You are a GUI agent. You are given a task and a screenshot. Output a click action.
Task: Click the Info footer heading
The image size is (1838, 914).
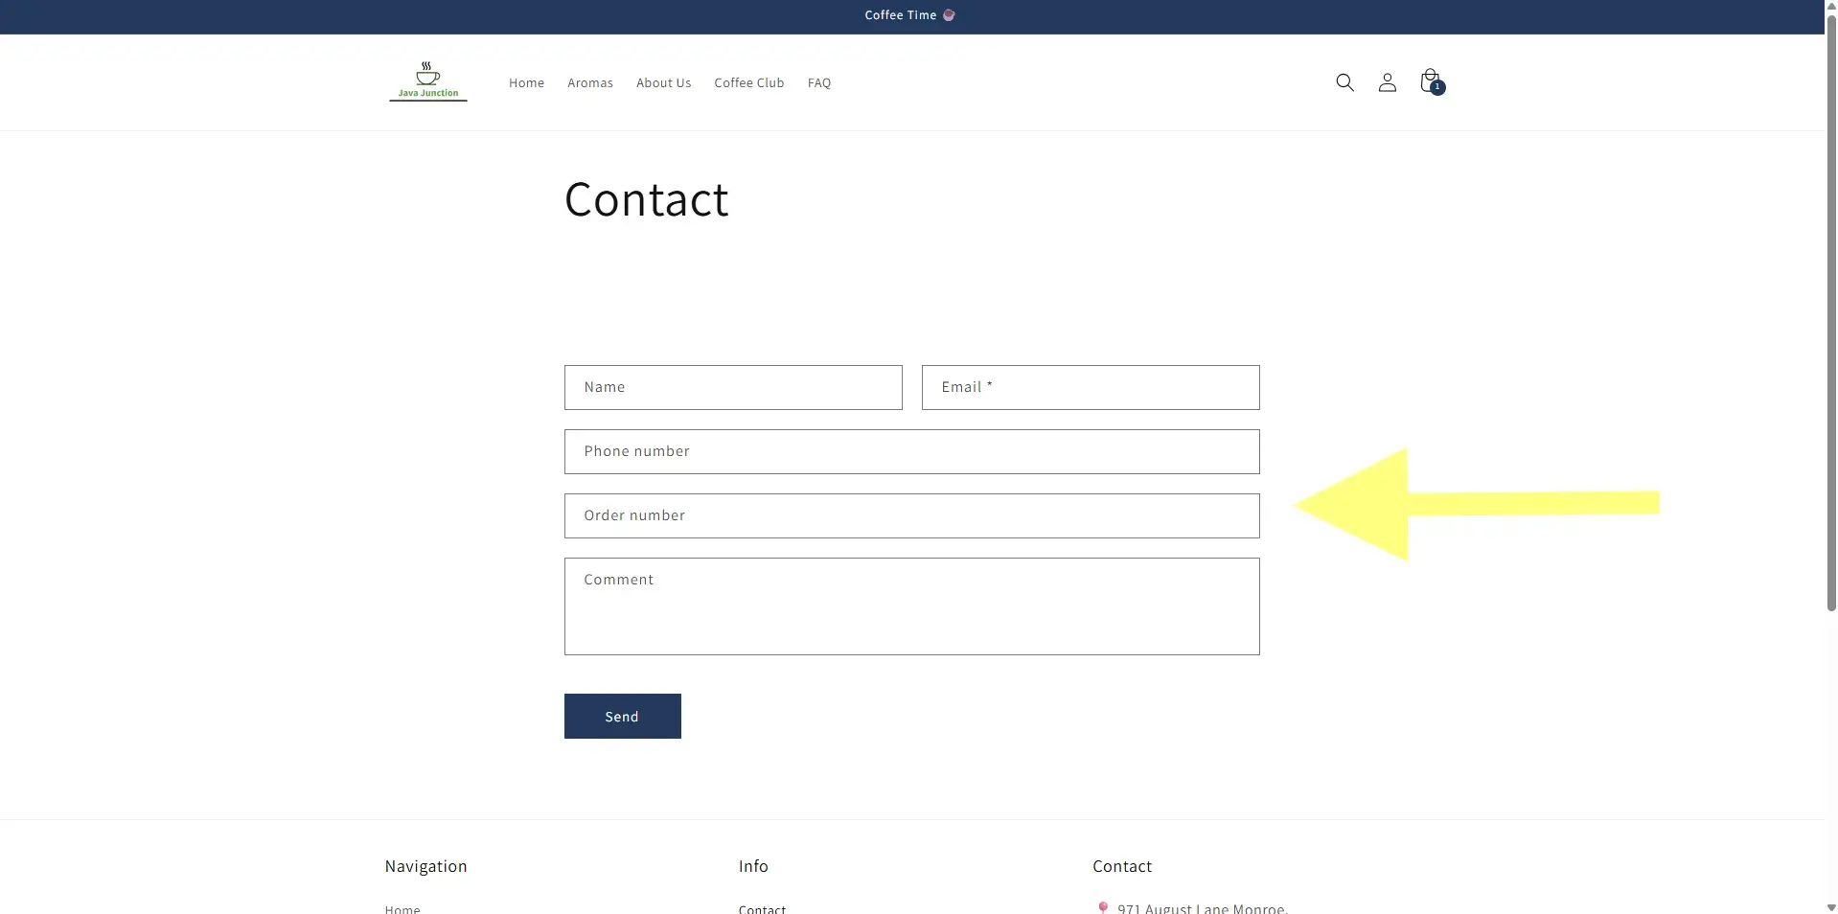point(753,866)
